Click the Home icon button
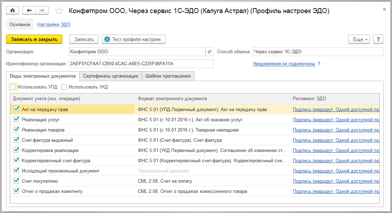392x213 pixels. [13, 11]
